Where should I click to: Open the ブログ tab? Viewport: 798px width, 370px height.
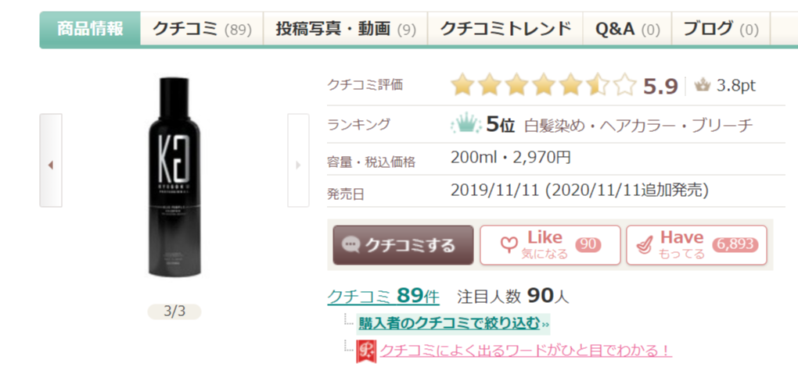point(721,30)
